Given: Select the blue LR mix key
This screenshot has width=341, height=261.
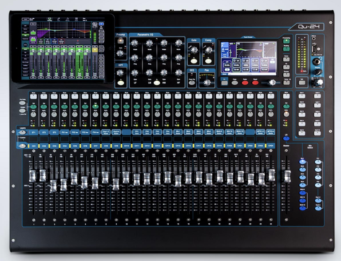Looking at the screenshot, I should [286, 138].
